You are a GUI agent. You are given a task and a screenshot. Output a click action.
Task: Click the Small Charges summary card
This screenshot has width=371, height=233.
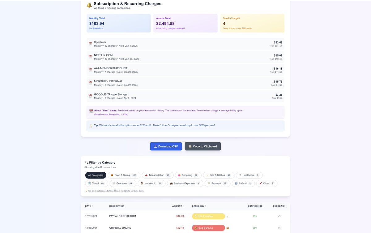[x=252, y=23]
